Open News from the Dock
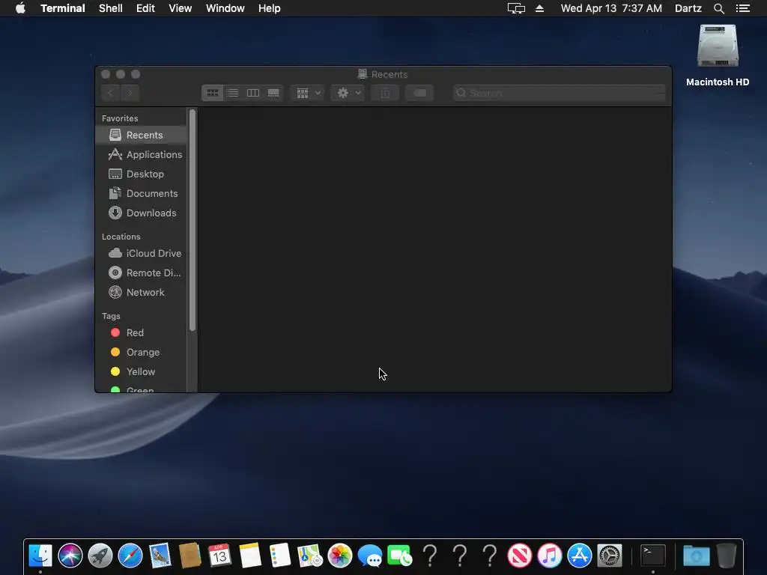This screenshot has height=575, width=767. pos(520,556)
